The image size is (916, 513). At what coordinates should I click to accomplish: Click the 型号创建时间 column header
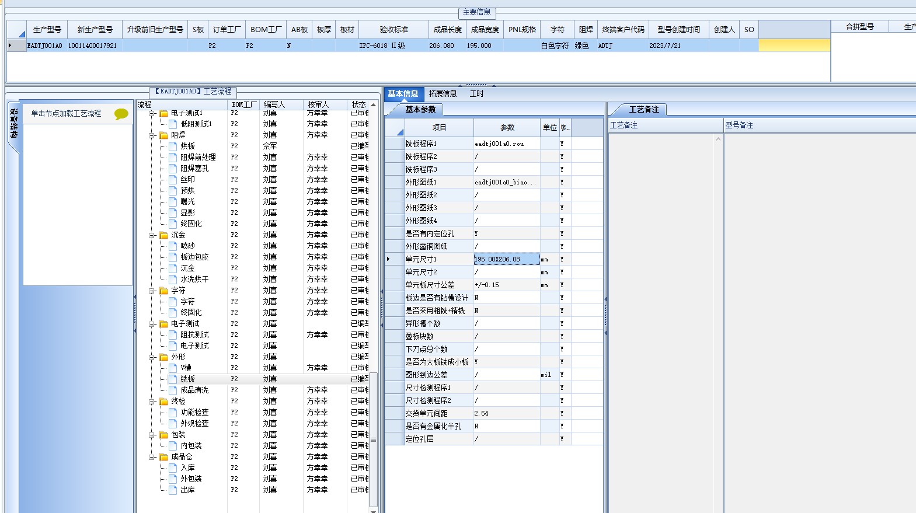coord(678,30)
